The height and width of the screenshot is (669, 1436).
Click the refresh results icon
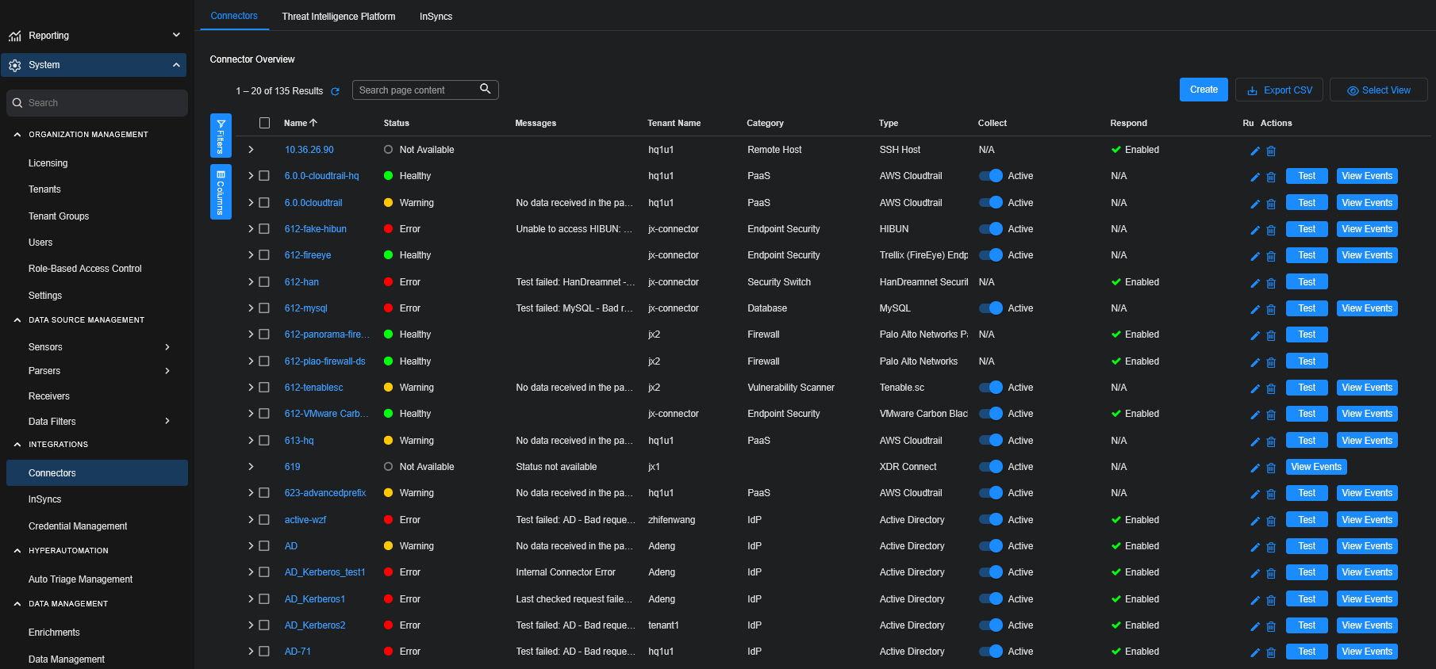pos(335,92)
